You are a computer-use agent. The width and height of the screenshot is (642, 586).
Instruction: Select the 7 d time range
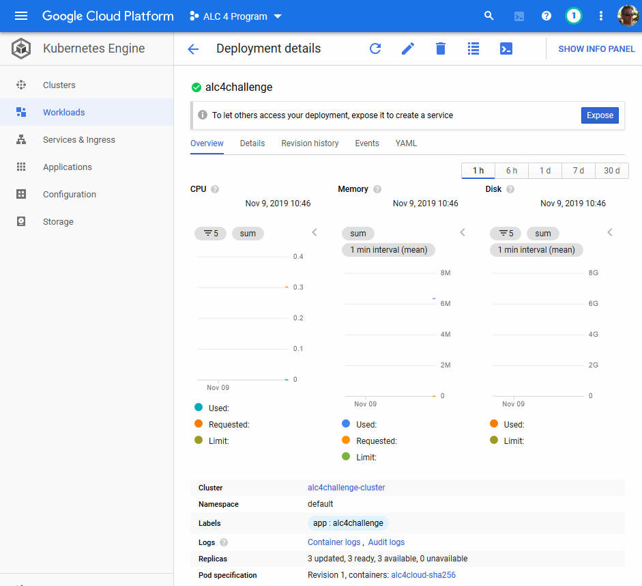[578, 171]
